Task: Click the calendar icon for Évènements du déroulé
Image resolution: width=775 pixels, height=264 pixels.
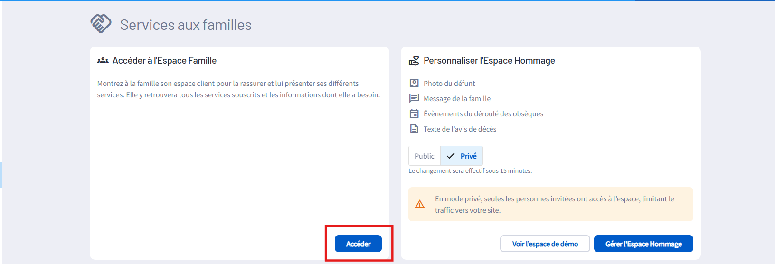Action: [414, 113]
